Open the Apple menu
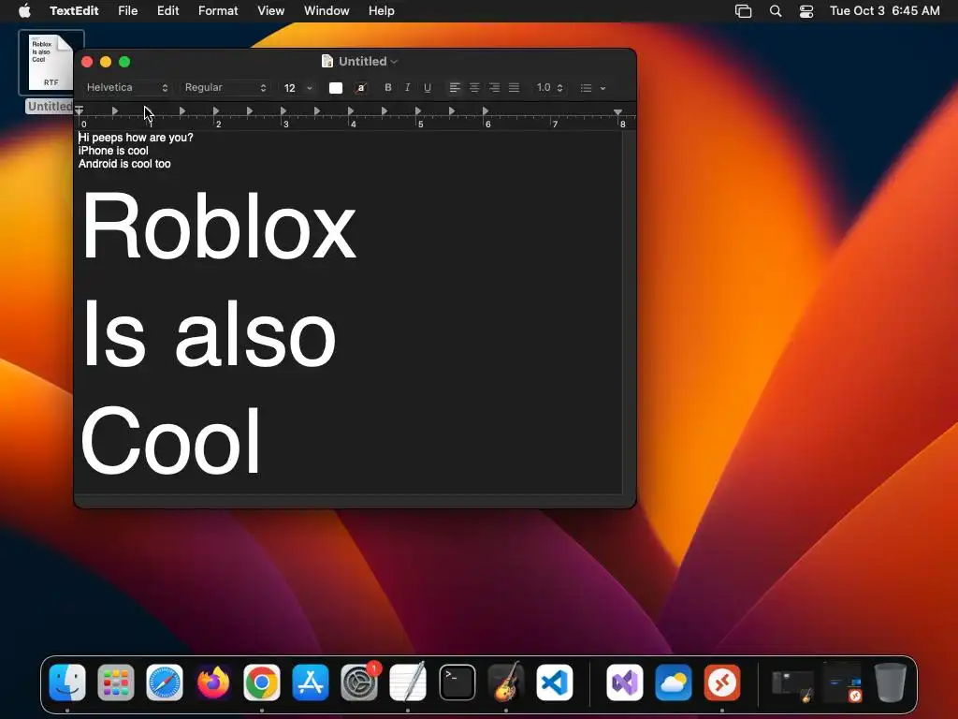 (24, 10)
